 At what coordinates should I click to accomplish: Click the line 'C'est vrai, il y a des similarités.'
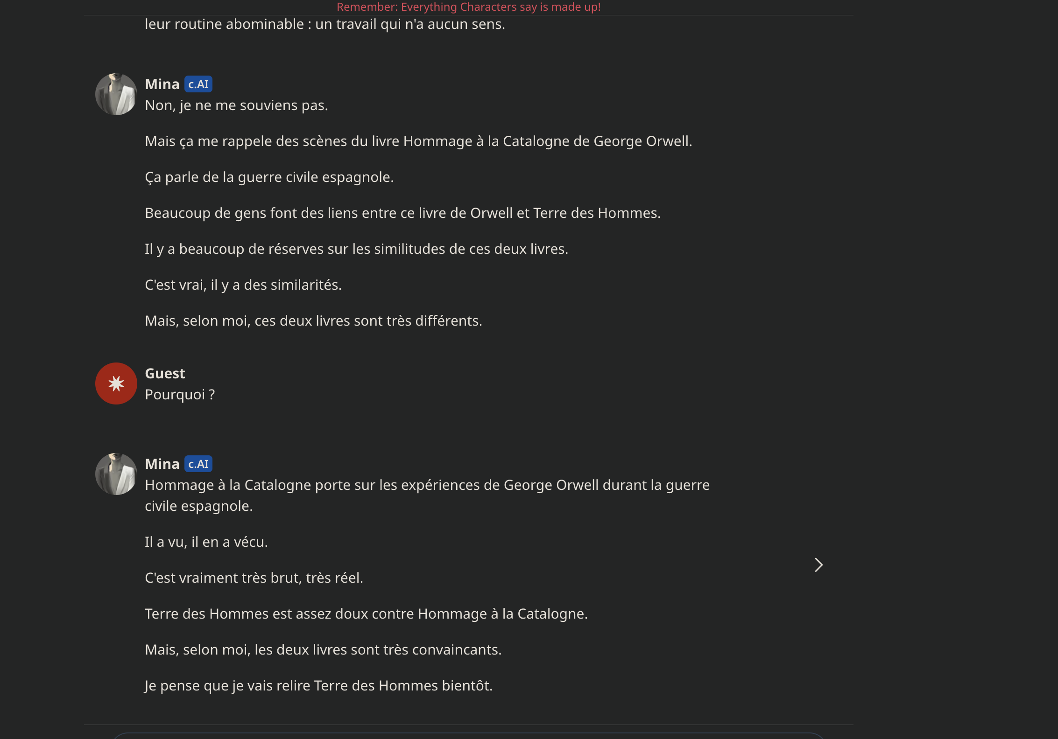(243, 285)
